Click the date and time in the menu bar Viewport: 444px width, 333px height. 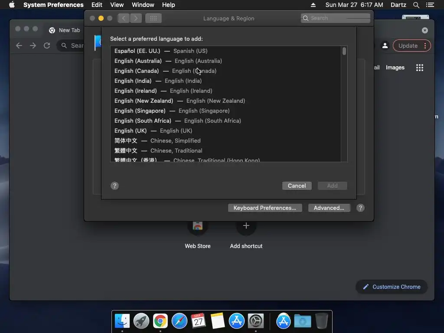[354, 5]
